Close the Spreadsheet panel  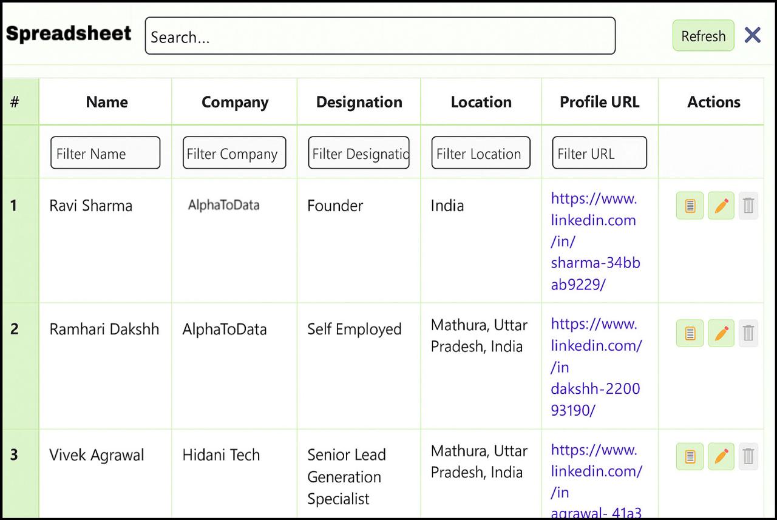click(753, 35)
